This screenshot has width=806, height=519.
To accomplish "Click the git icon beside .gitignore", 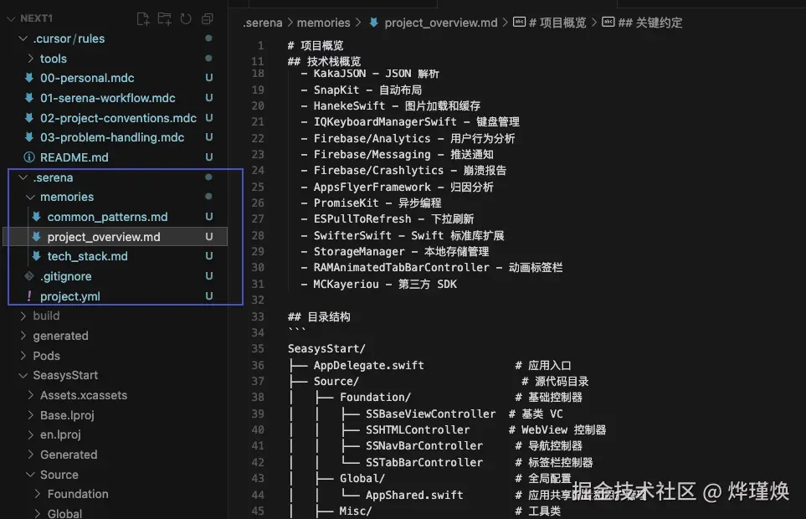I will click(x=29, y=276).
